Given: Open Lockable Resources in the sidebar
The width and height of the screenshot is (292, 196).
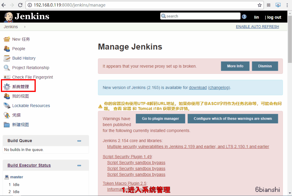Looking at the screenshot, I should click(31, 106).
